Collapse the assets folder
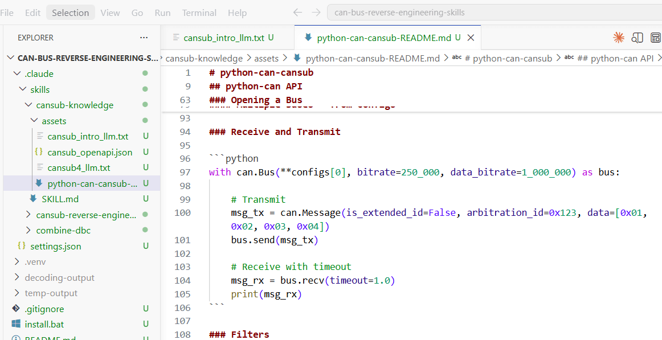 (x=34, y=121)
